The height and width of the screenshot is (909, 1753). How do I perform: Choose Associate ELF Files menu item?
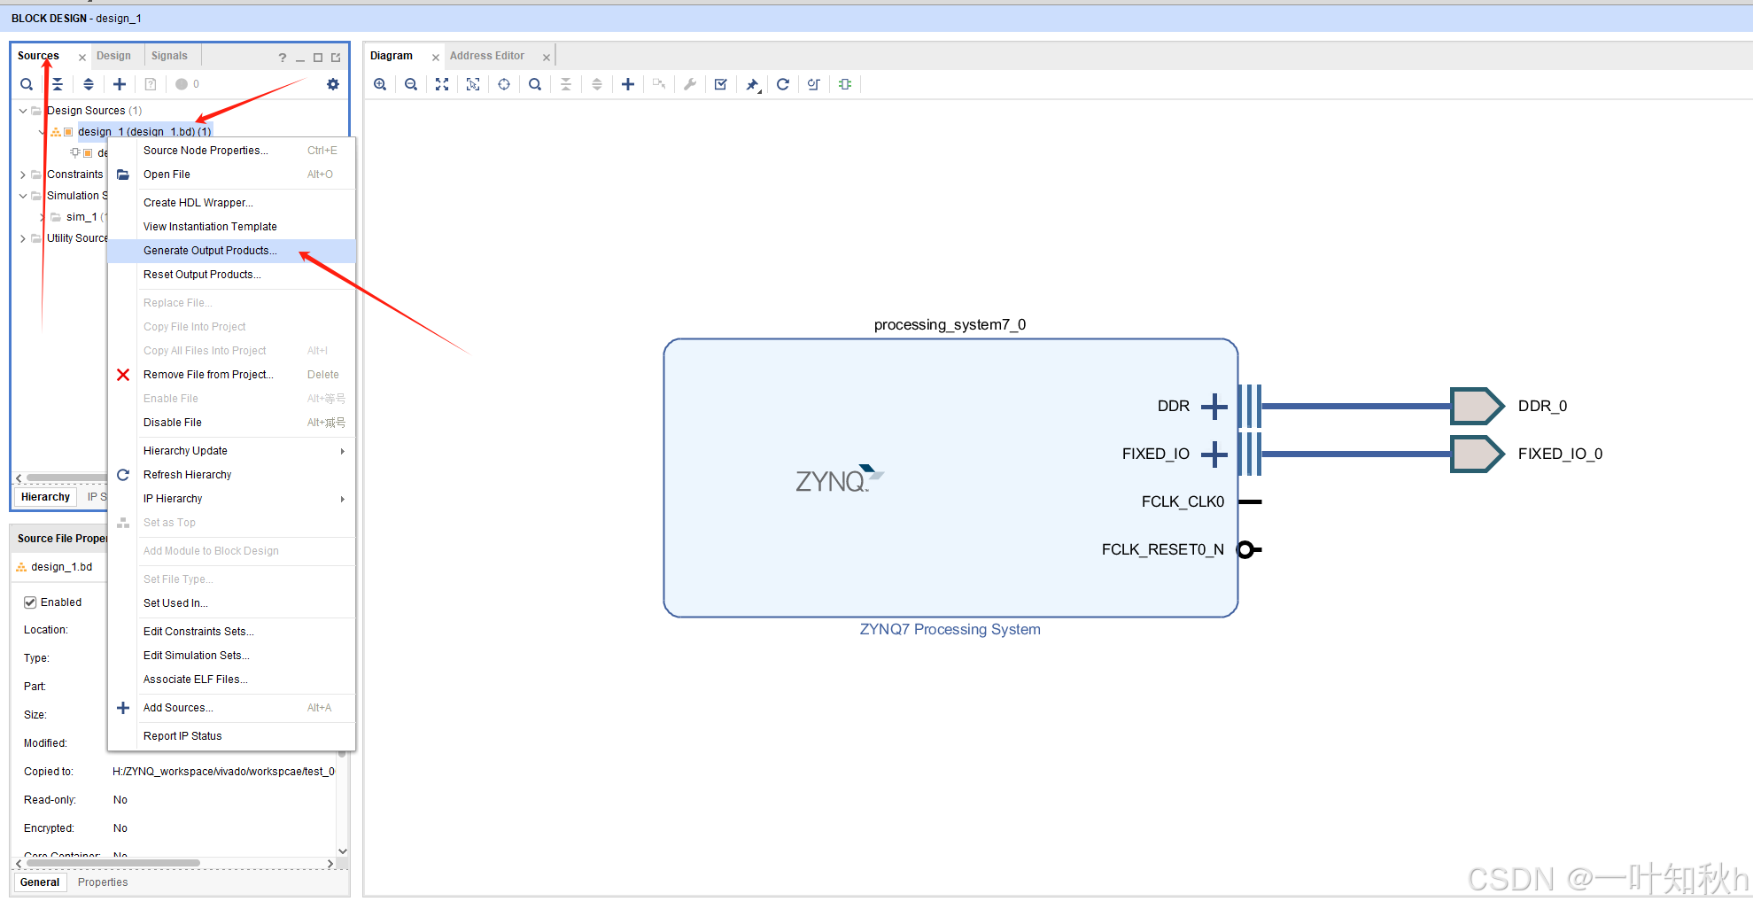(x=231, y=680)
